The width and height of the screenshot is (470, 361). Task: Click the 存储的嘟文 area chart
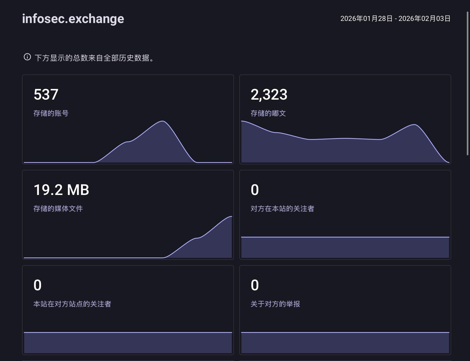345,150
